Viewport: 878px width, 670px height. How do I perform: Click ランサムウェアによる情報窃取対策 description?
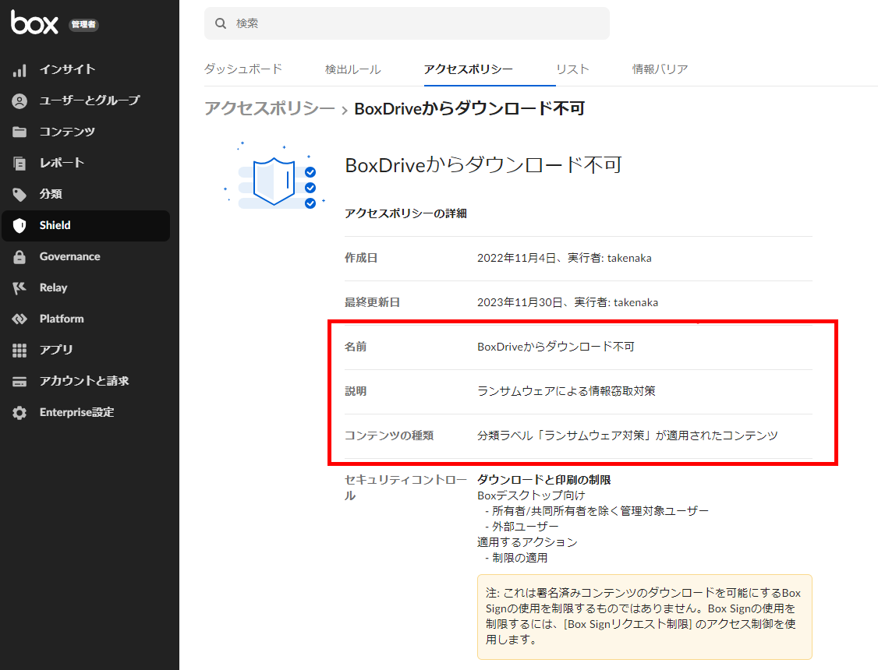566,391
